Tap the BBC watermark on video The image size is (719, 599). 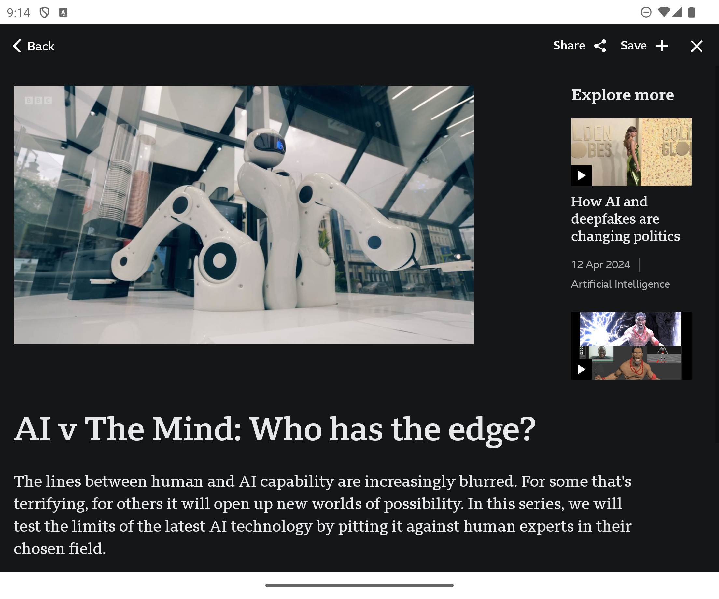pos(38,100)
